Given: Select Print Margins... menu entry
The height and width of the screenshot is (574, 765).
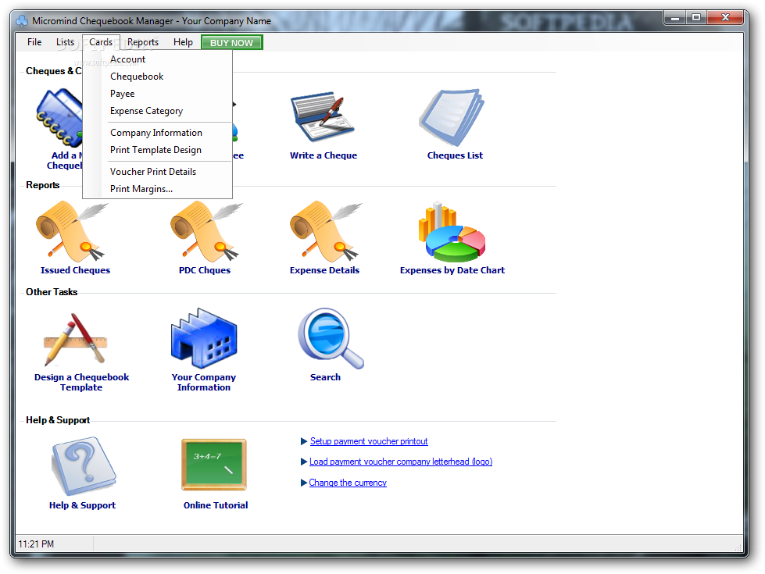Looking at the screenshot, I should tap(157, 189).
